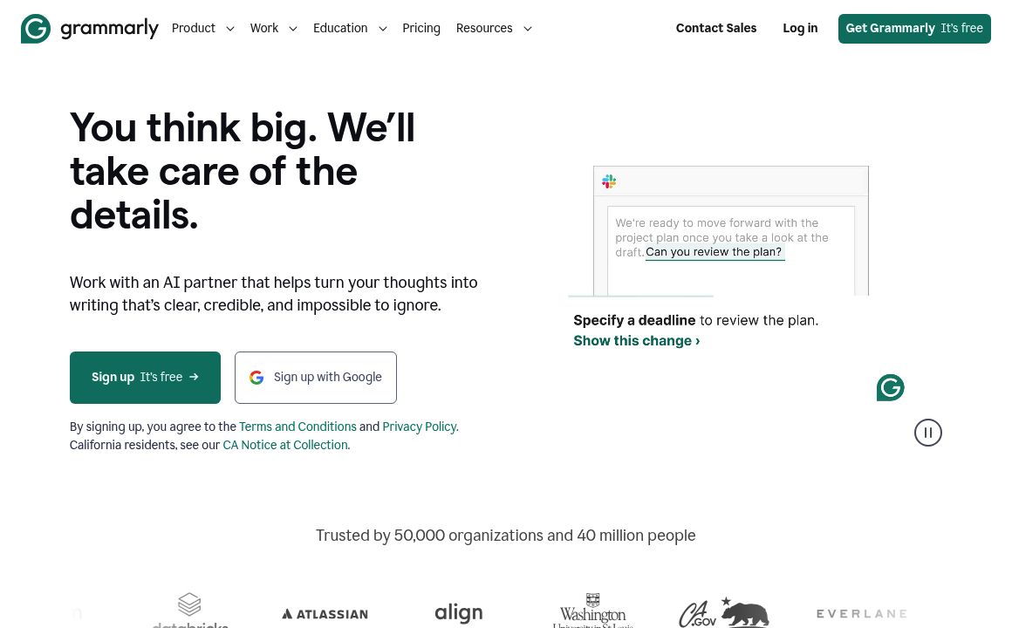Screen dimensions: 1012x628
Task: Open the Log in page
Action: click(x=800, y=28)
